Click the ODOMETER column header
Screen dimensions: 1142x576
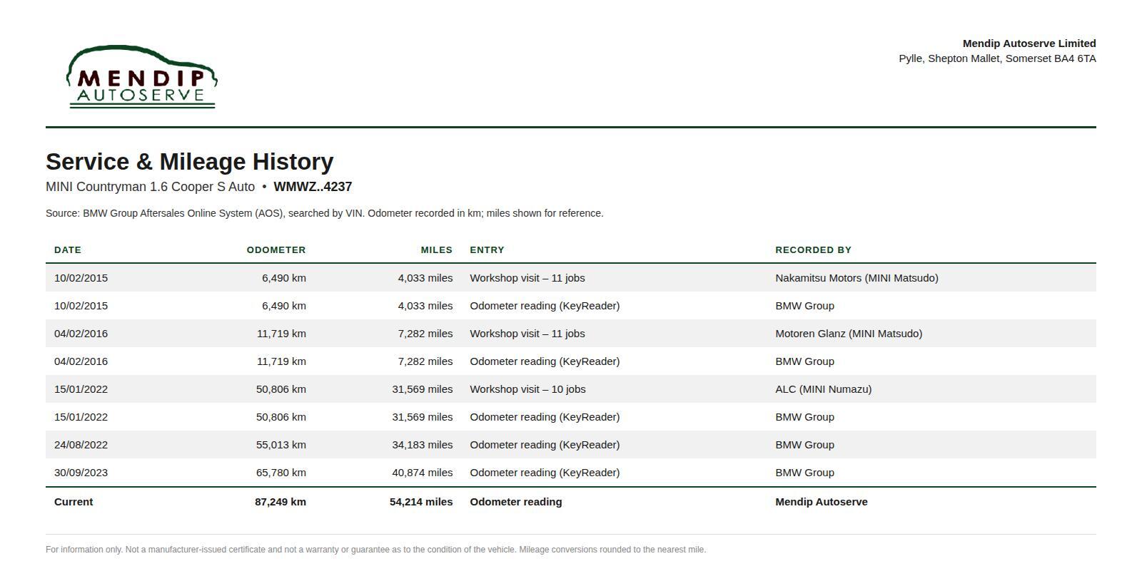tap(276, 250)
